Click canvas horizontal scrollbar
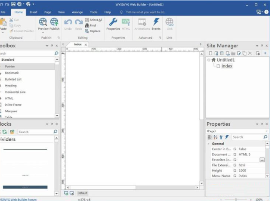 coord(103,188)
